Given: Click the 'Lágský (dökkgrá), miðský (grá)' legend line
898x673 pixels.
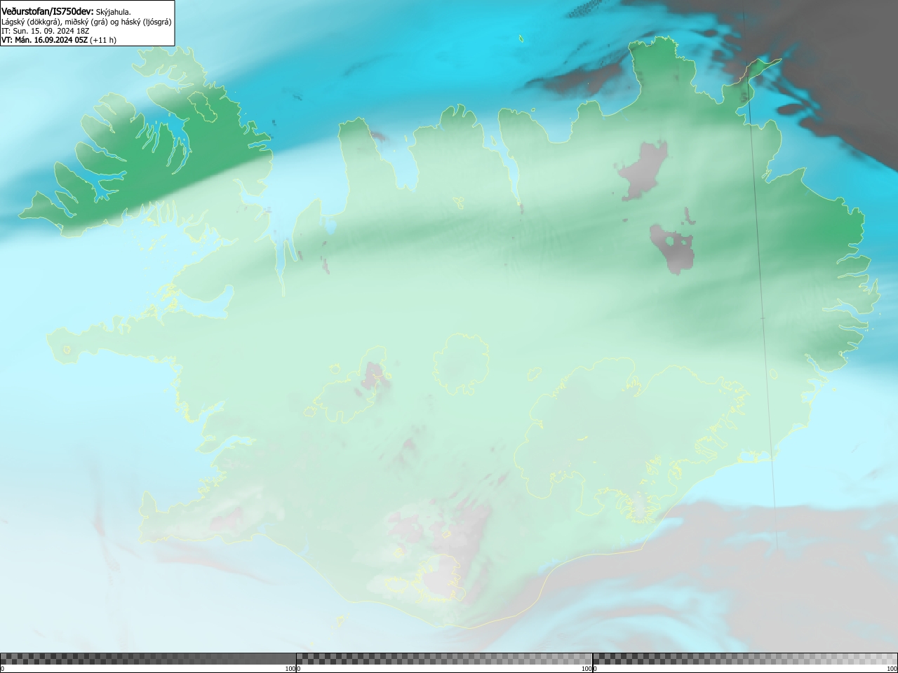Looking at the screenshot, I should [x=86, y=22].
